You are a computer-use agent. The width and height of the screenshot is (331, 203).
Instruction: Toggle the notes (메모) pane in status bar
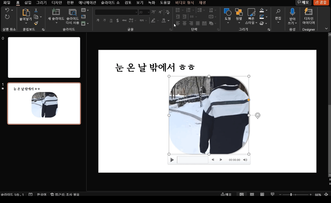pyautogui.click(x=226, y=195)
